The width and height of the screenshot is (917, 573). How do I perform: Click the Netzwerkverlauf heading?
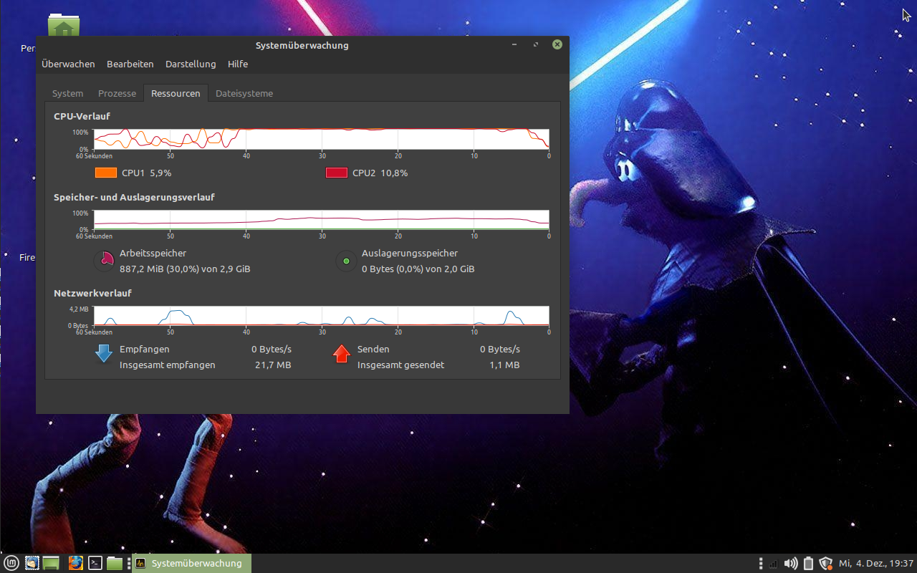click(93, 293)
